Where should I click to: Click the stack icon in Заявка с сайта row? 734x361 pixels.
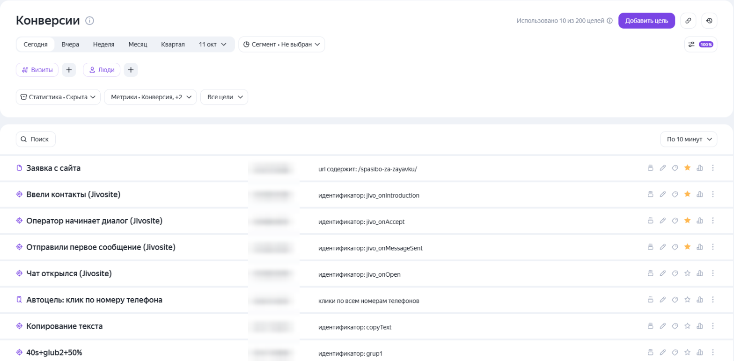650,168
